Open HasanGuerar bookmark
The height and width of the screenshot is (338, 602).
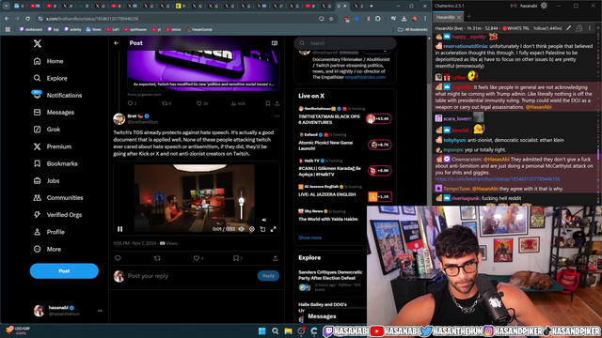(198, 29)
